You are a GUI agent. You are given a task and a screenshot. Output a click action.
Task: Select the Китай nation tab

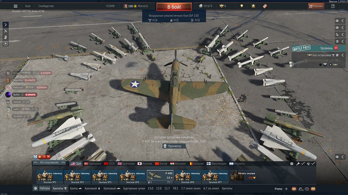[x=161, y=164]
